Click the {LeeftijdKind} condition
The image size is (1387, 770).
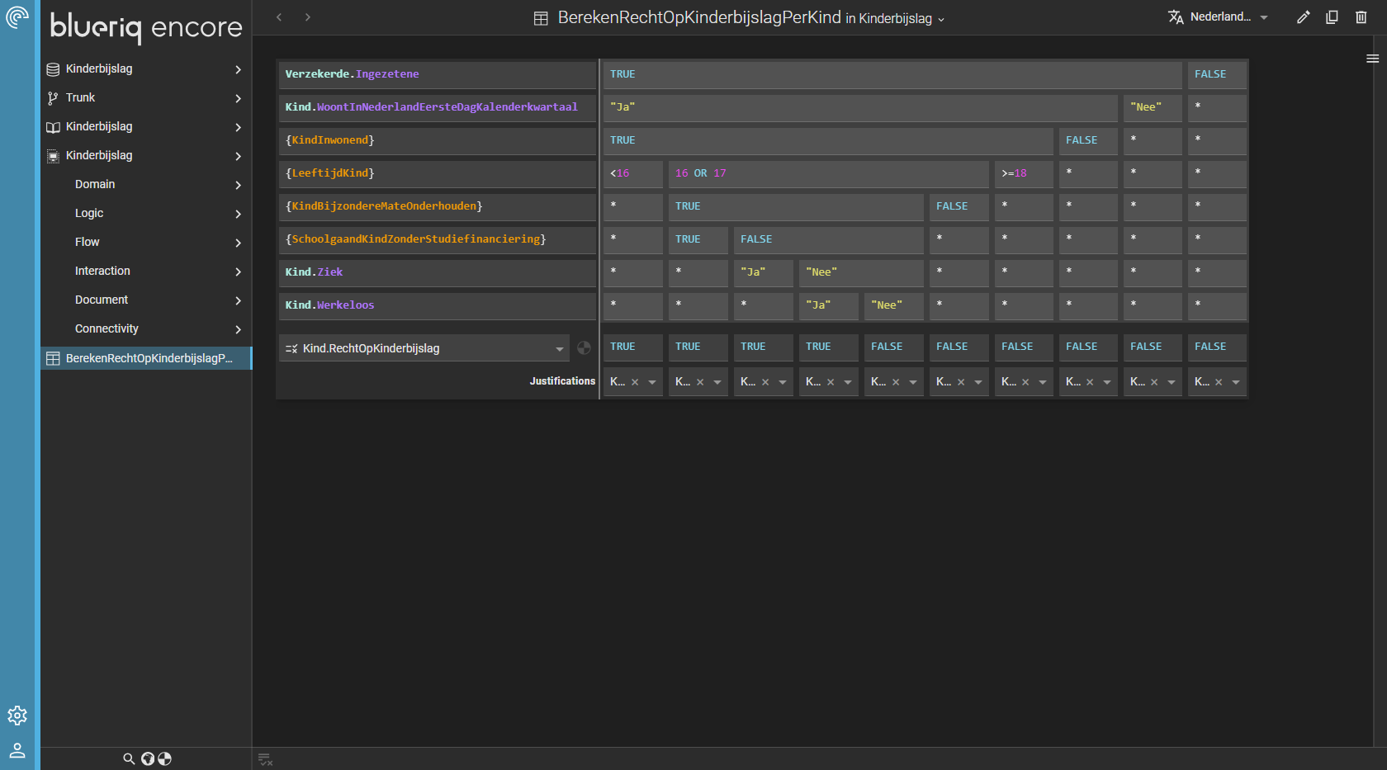tap(437, 173)
